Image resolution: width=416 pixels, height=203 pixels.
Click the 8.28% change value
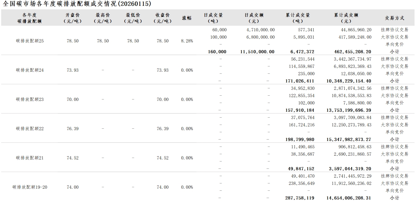click(x=187, y=41)
